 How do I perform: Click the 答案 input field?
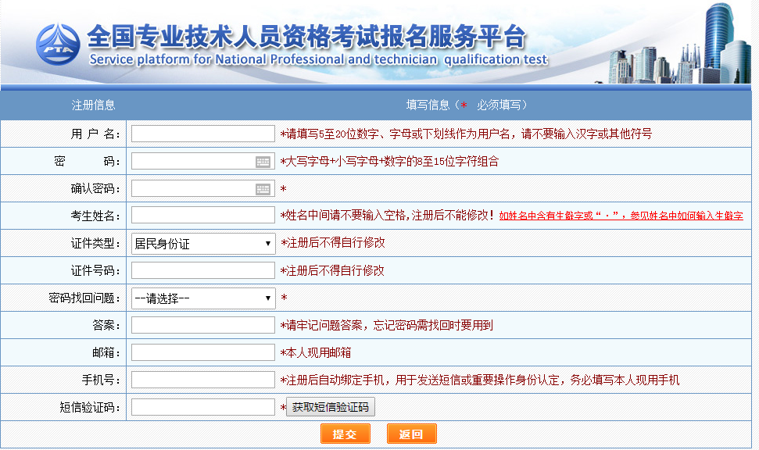(202, 325)
